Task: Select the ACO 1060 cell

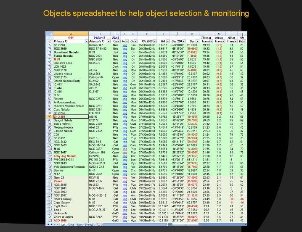Action: pos(71,221)
